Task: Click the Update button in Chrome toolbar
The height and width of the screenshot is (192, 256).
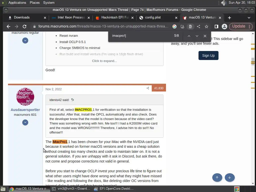Action: coord(239,26)
